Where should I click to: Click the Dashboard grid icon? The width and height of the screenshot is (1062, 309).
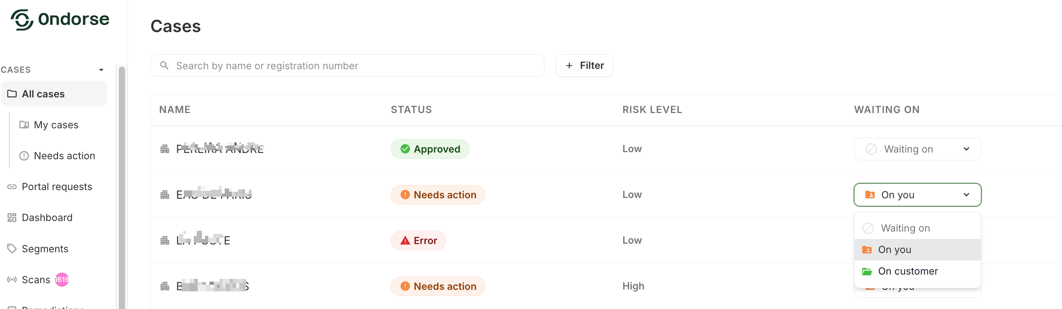pos(12,217)
